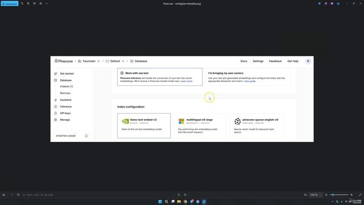The height and width of the screenshot is (205, 364).
Task: Open File Explorer from the taskbar
Action: coord(179,202)
